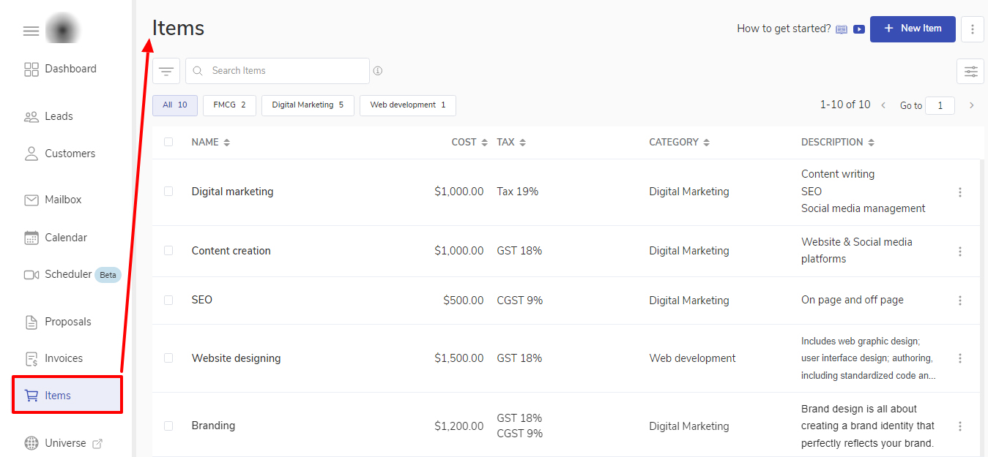
Task: Sort table by Cost column
Action: 484,143
